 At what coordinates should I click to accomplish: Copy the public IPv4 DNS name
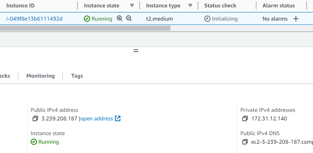tap(245, 142)
